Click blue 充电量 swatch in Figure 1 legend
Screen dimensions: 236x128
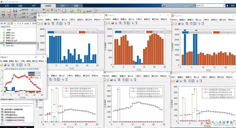[x=31, y=73]
